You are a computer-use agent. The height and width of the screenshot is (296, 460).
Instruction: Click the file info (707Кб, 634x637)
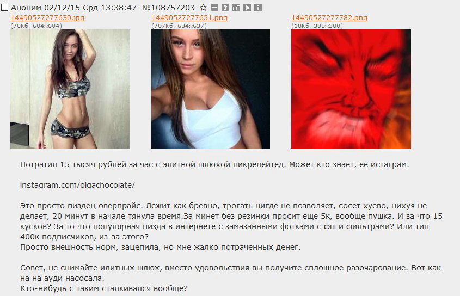click(x=179, y=26)
